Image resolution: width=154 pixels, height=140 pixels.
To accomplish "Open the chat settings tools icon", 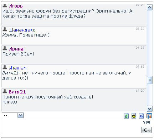I will (x=149, y=116).
